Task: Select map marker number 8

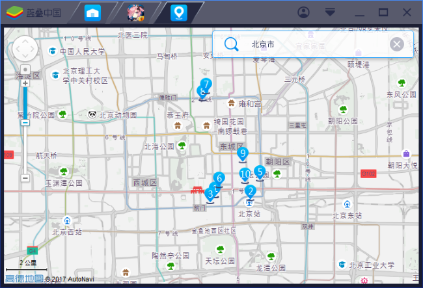Action: (201, 93)
